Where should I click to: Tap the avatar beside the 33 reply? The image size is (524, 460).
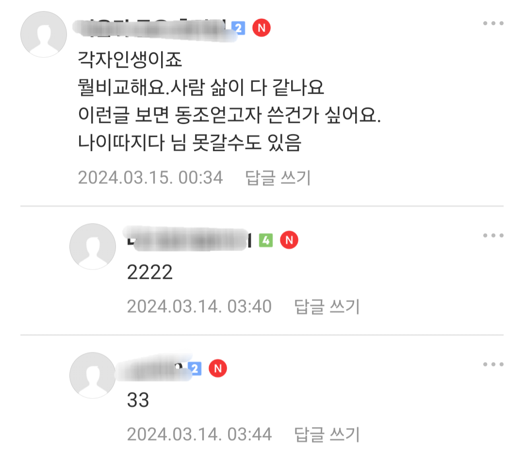tap(93, 375)
